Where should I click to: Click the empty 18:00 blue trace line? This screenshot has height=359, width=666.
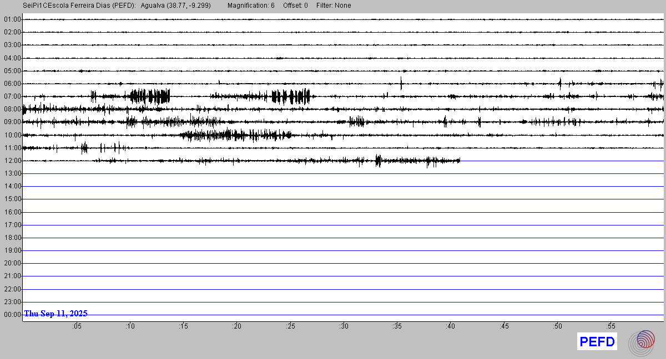[333, 238]
